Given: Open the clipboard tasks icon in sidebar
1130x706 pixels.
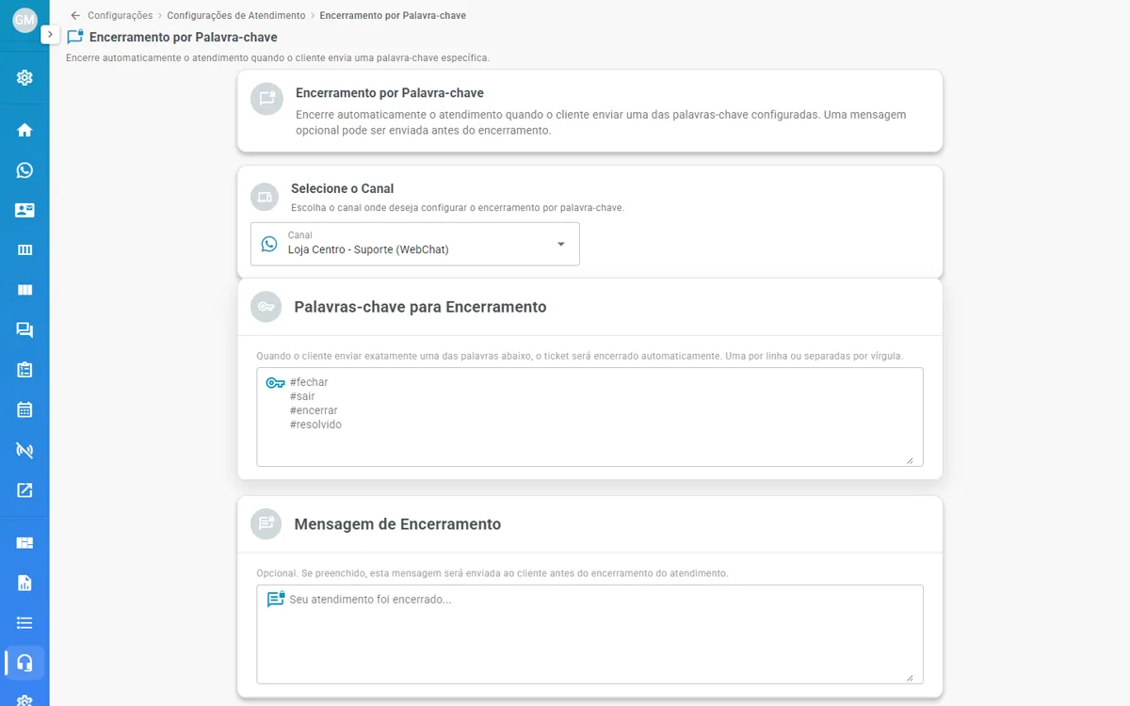Looking at the screenshot, I should coord(24,370).
